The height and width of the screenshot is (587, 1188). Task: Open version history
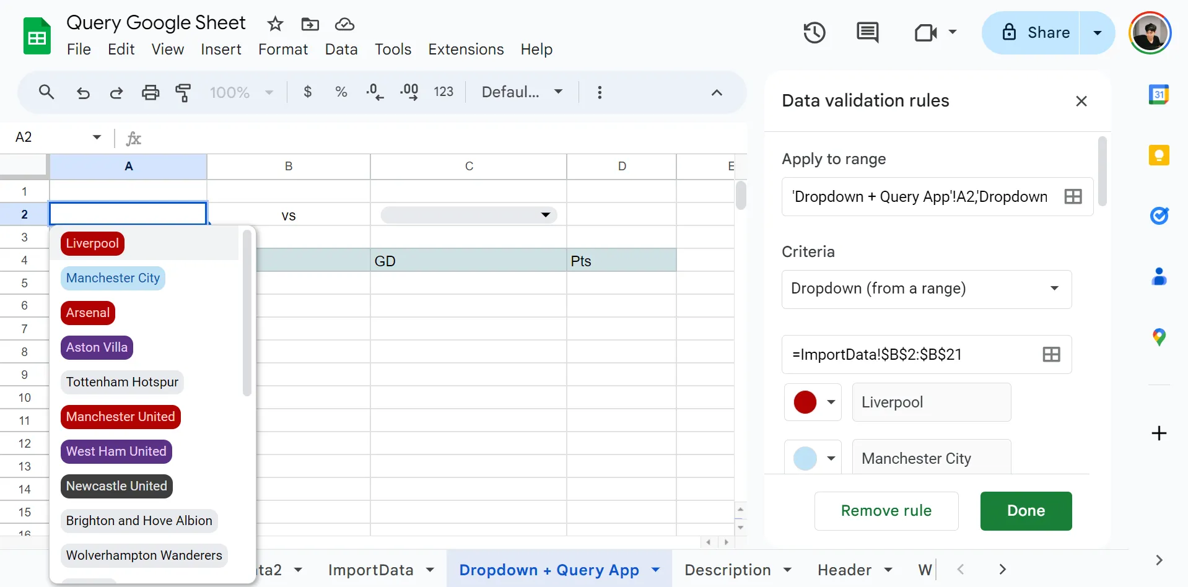(x=813, y=32)
